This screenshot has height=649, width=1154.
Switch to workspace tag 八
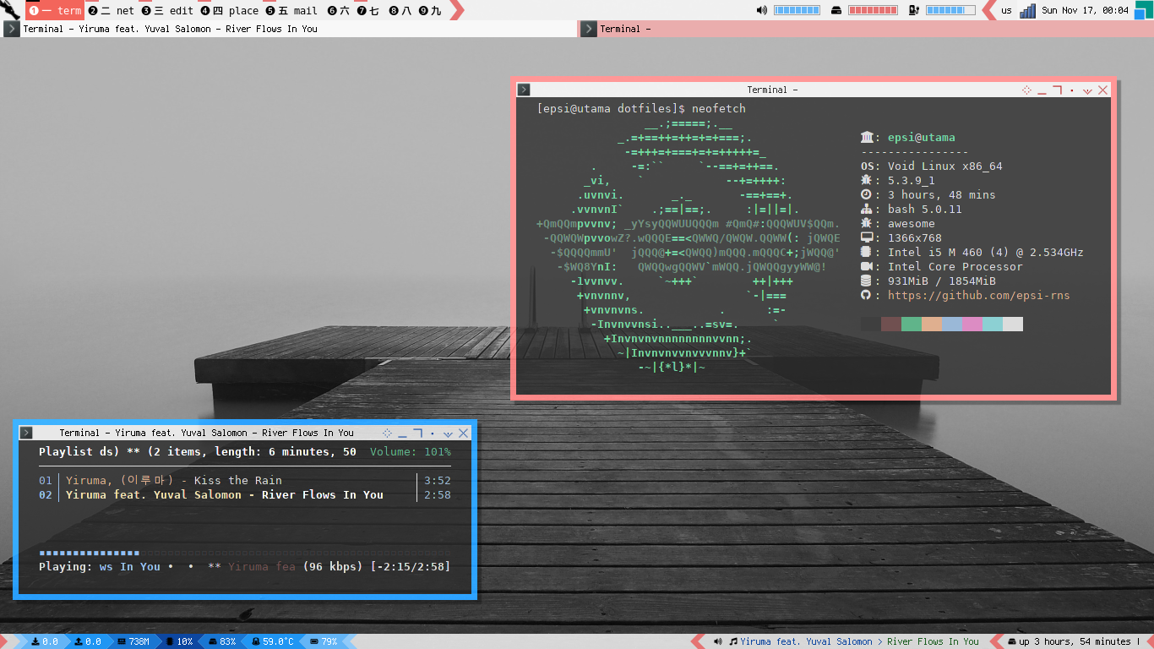(x=400, y=11)
